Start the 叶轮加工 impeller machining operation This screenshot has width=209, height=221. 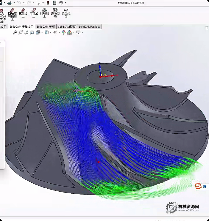[44, 13]
